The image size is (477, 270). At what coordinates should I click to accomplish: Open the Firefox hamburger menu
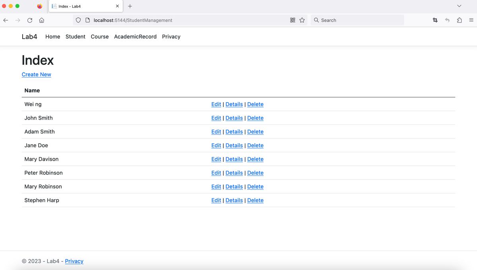click(x=471, y=20)
